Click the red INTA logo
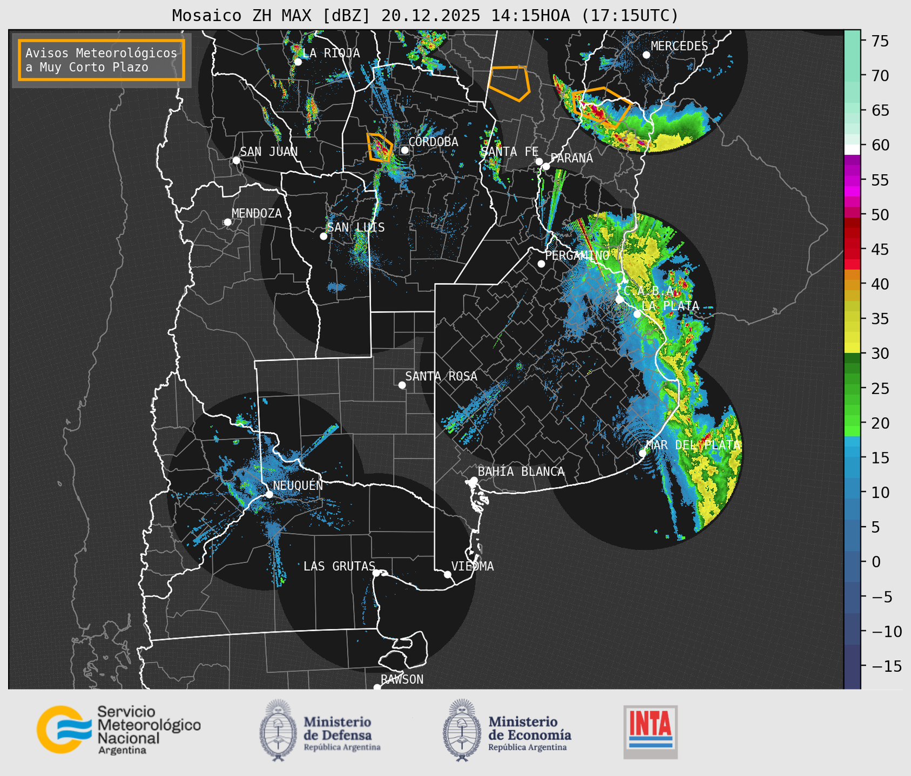Image resolution: width=911 pixels, height=776 pixels. coord(651,732)
